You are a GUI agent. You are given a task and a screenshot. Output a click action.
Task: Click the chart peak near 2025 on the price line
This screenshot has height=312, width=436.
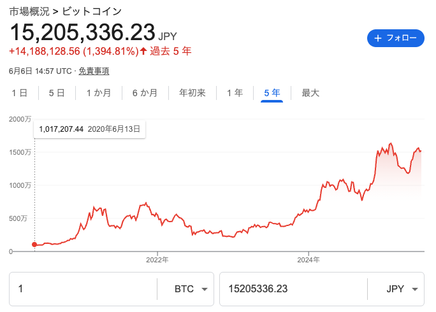[x=391, y=143]
